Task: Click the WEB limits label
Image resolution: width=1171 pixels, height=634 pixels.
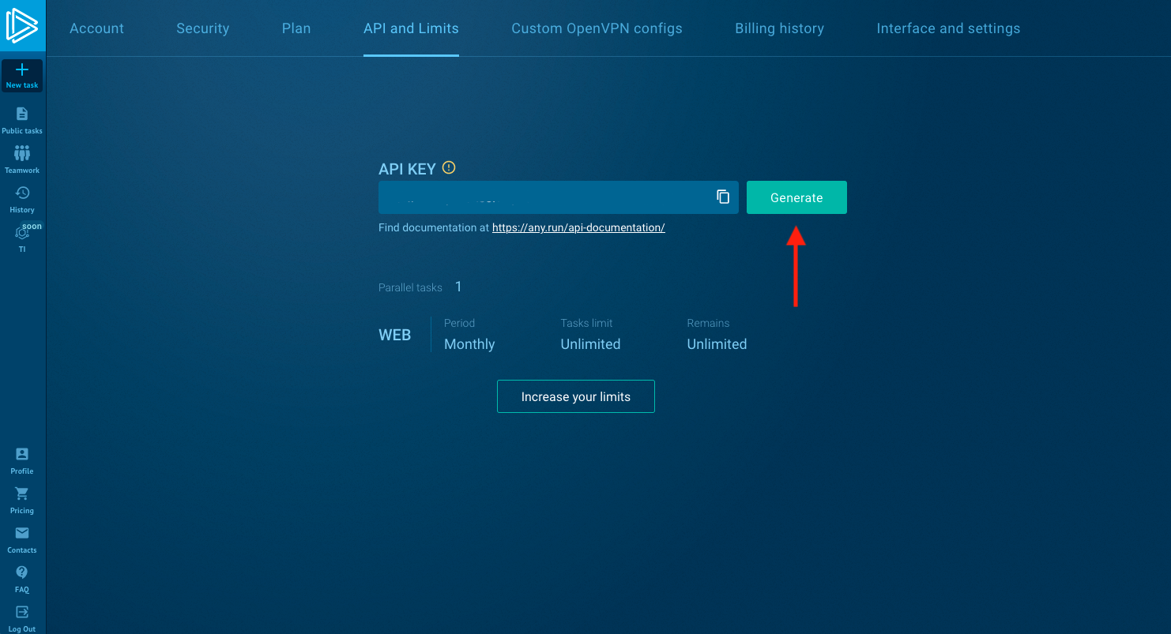Action: pos(395,335)
